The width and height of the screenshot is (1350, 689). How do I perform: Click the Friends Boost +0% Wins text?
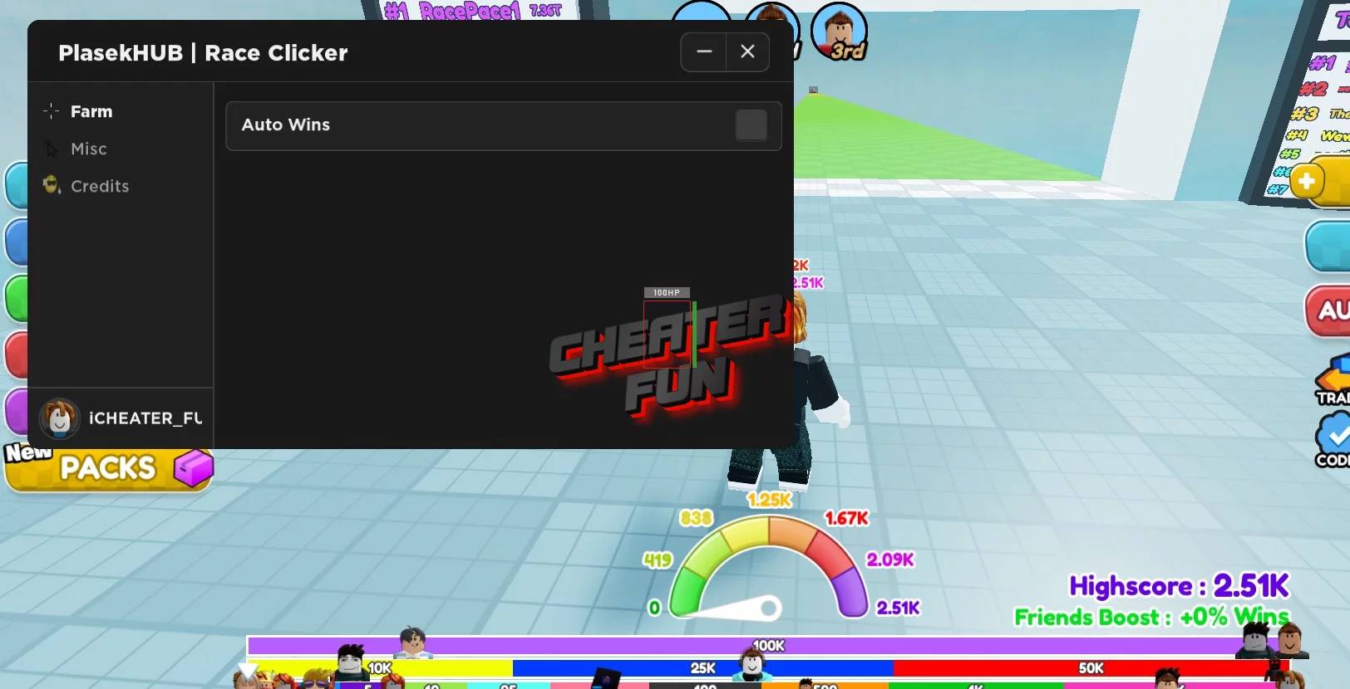pyautogui.click(x=1151, y=618)
